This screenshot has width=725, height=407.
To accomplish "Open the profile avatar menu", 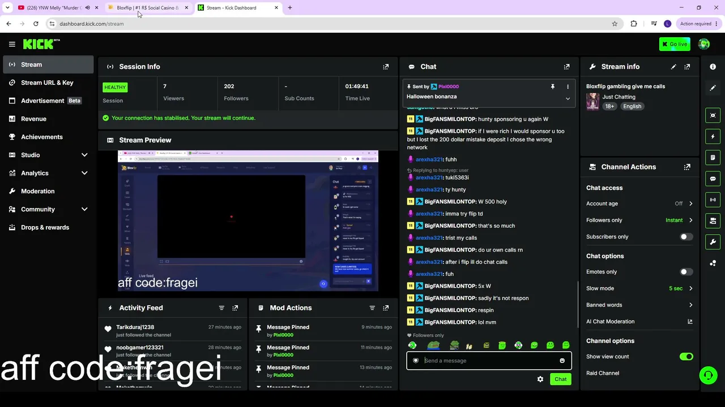I will pos(704,44).
